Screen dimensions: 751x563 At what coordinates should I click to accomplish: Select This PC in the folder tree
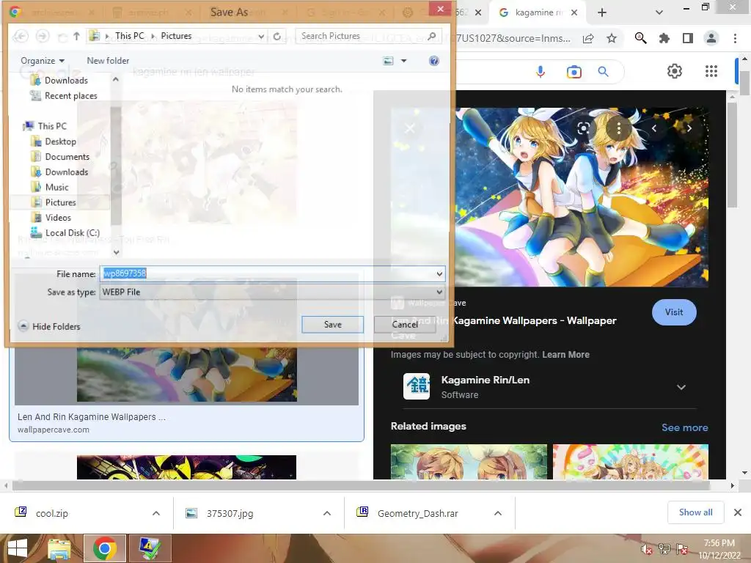(x=45, y=126)
